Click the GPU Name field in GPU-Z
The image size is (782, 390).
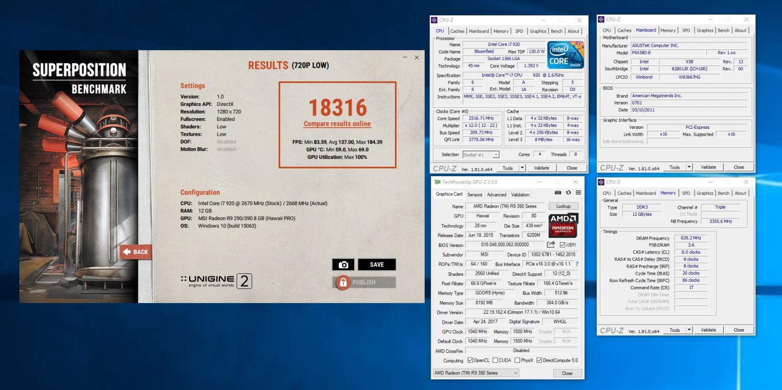click(x=505, y=206)
